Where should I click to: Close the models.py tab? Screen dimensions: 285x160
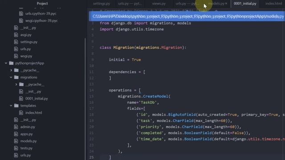point(226,4)
